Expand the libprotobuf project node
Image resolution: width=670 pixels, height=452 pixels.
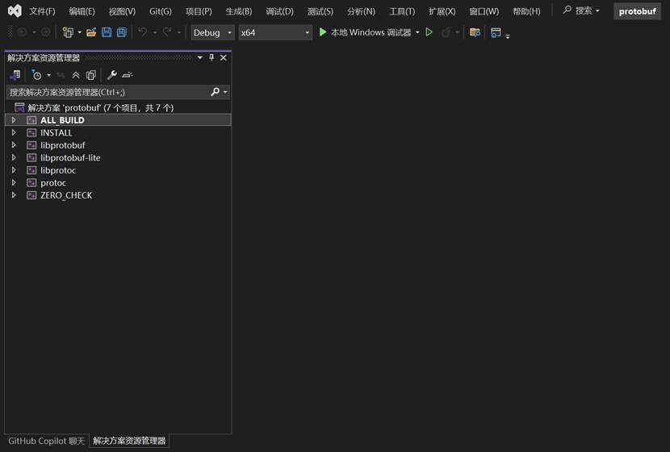14,145
